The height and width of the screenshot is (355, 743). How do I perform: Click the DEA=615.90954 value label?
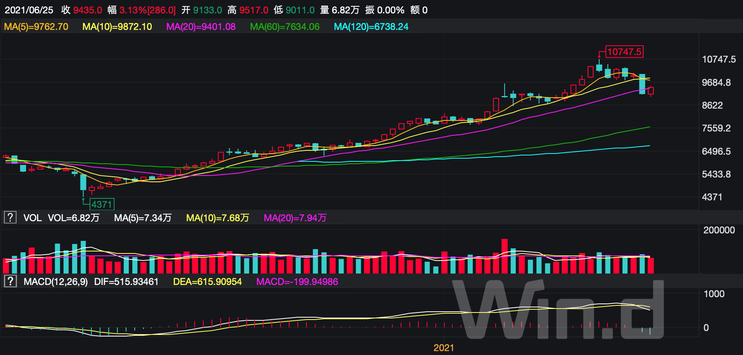point(208,282)
